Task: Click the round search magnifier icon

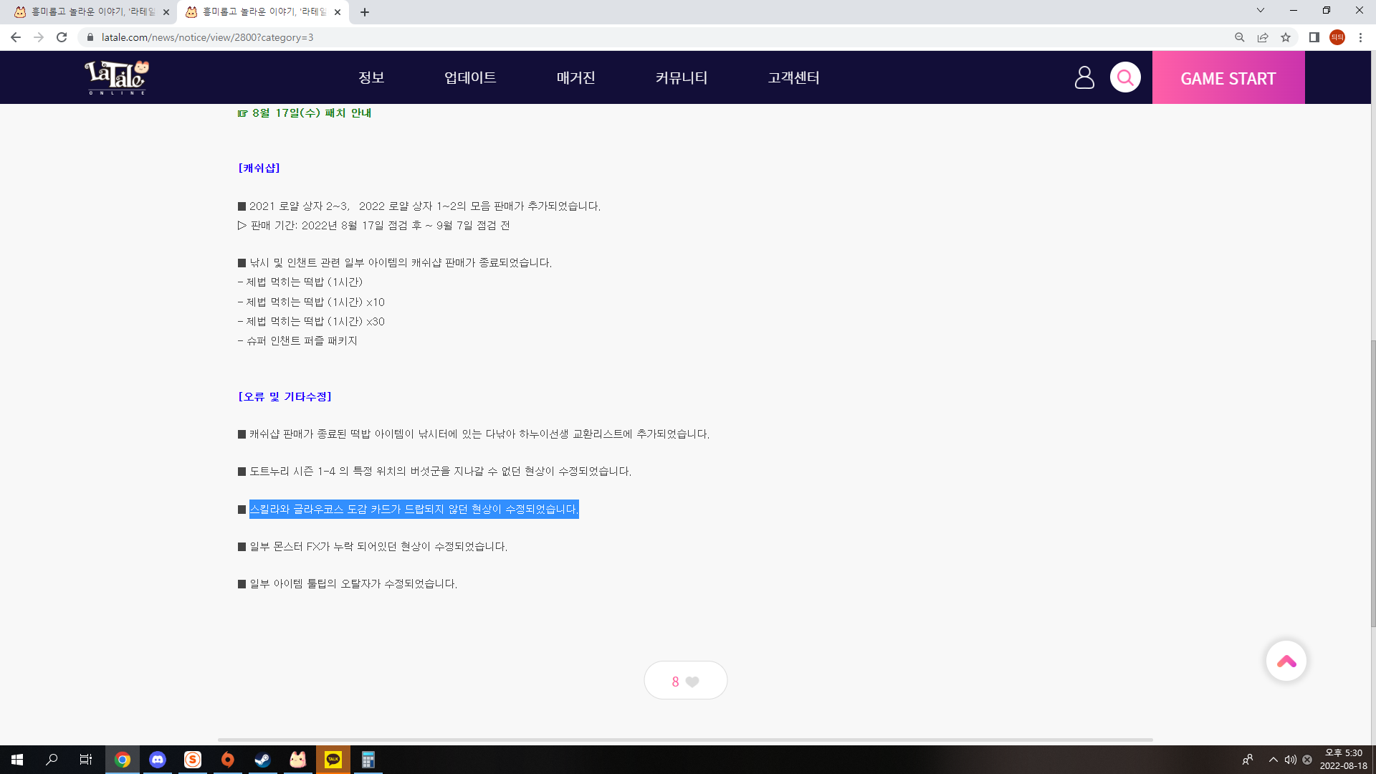Action: [1125, 77]
